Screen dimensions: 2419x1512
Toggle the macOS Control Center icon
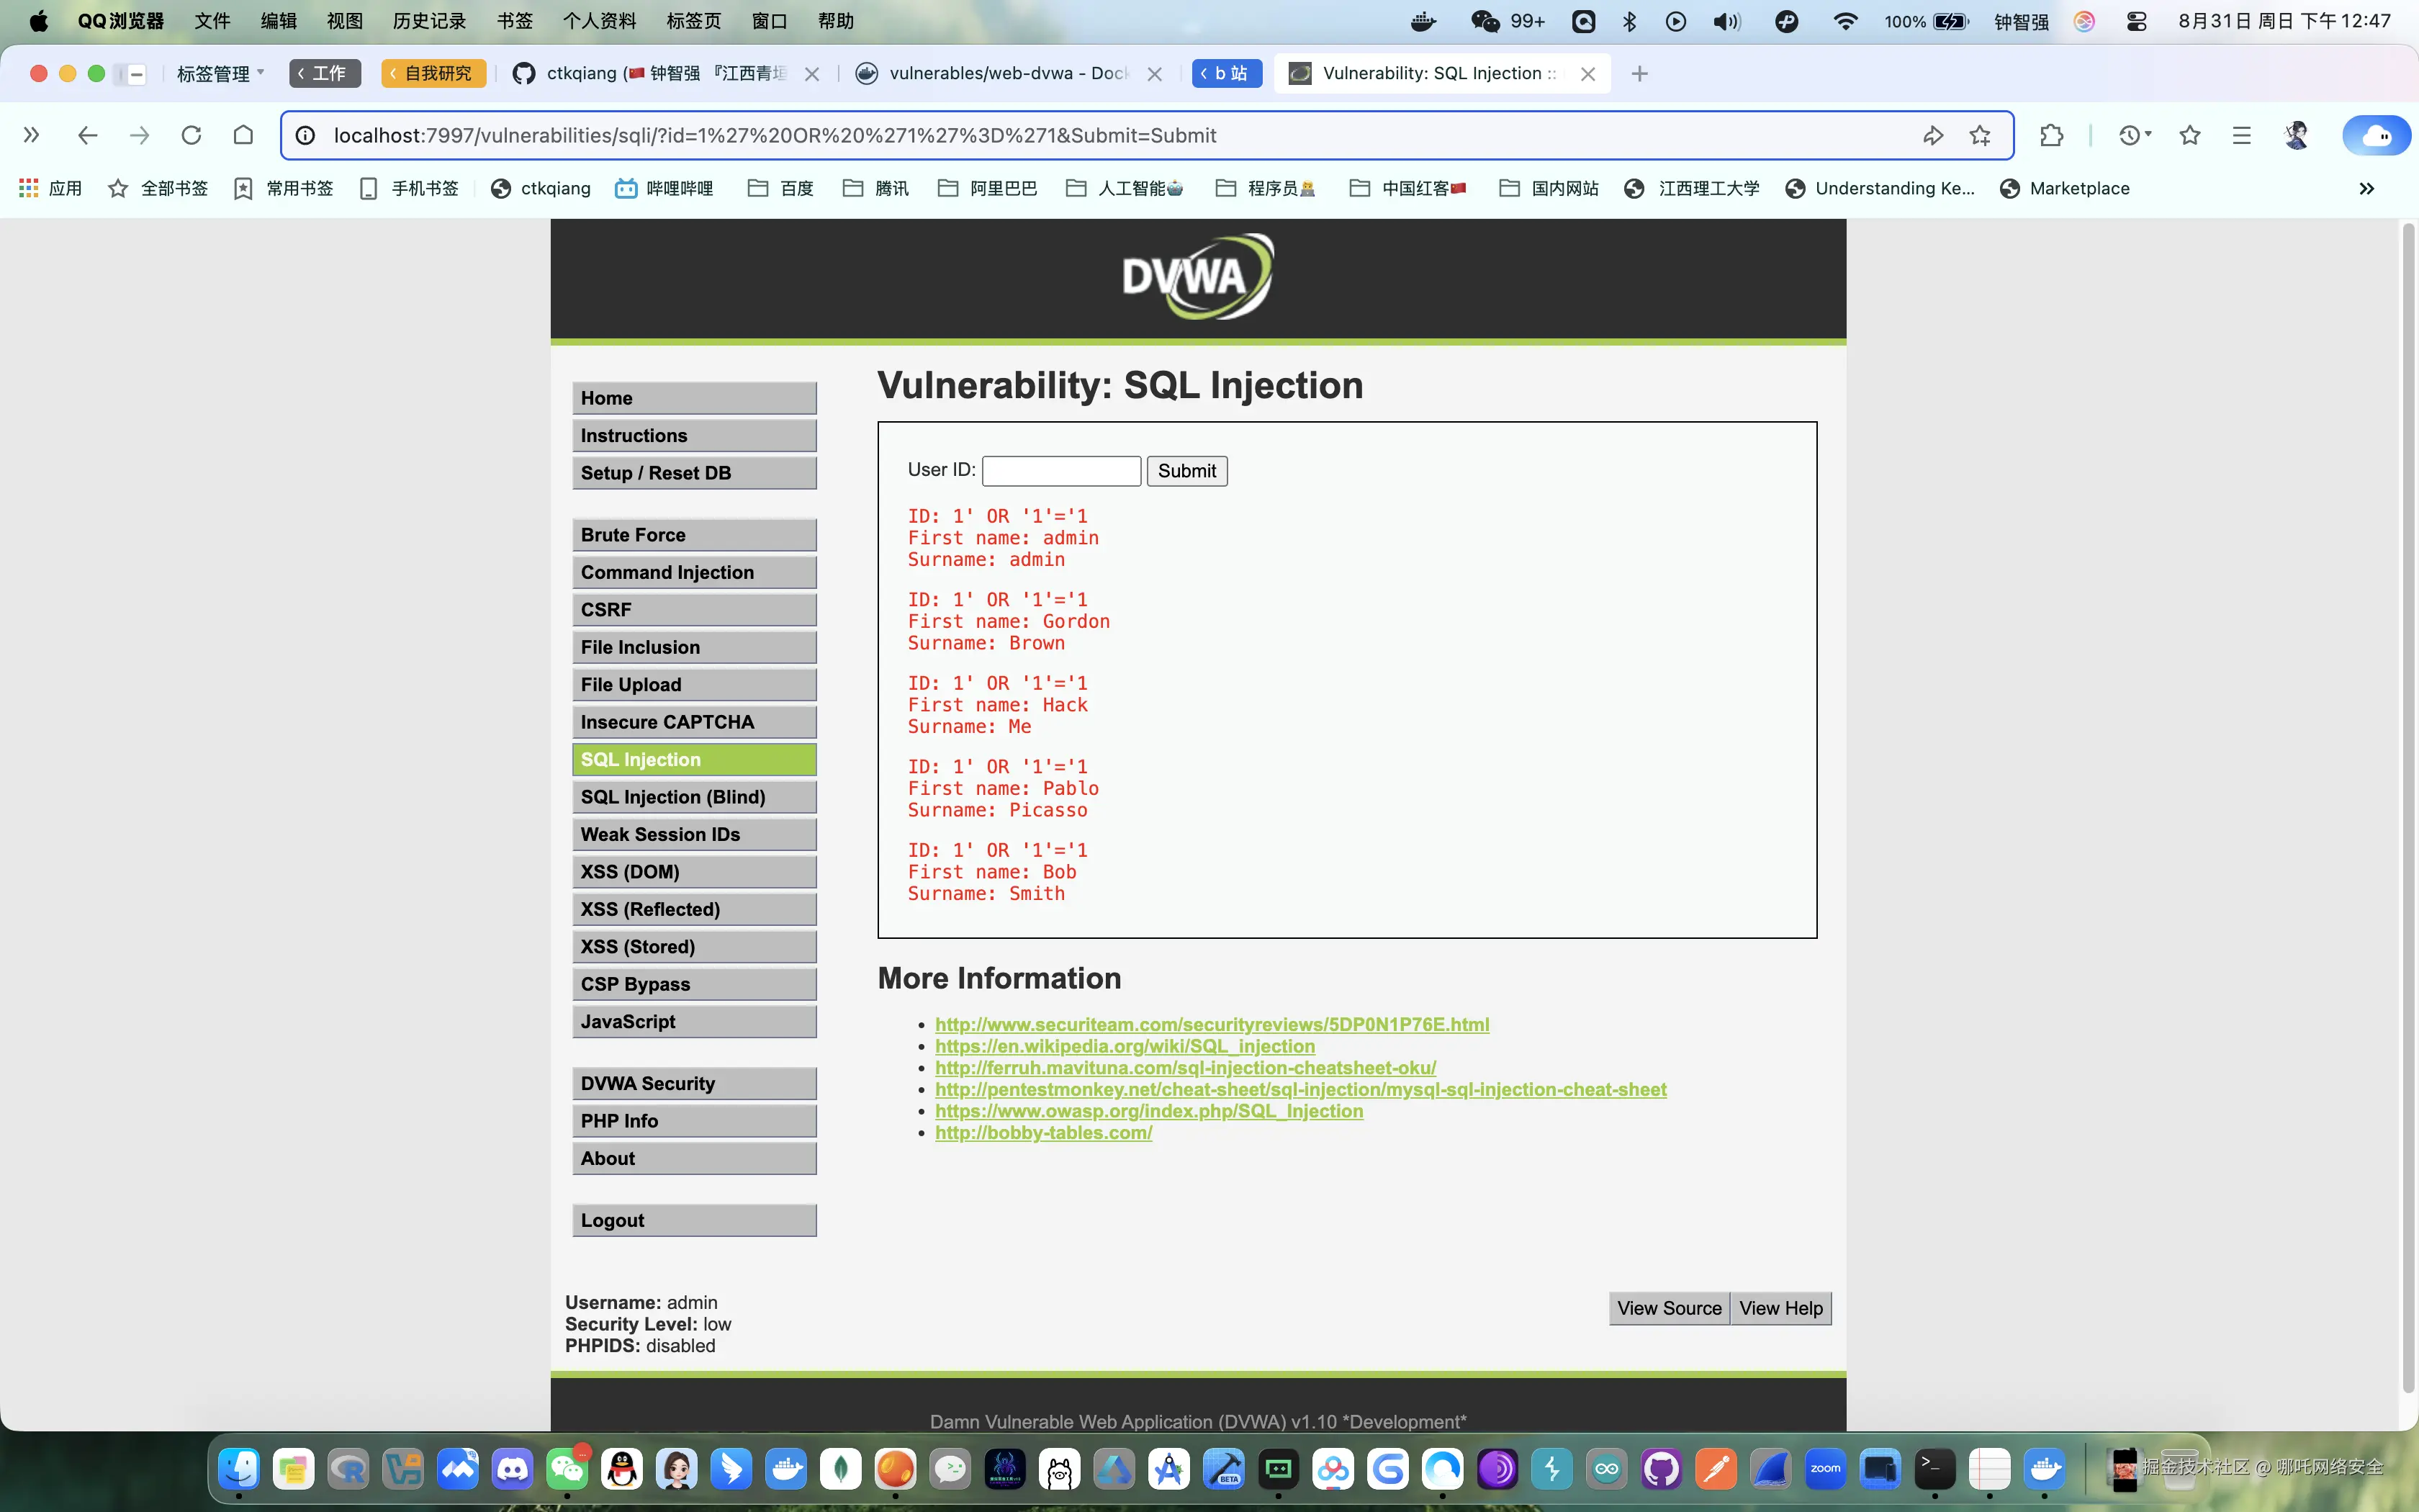2136,21
